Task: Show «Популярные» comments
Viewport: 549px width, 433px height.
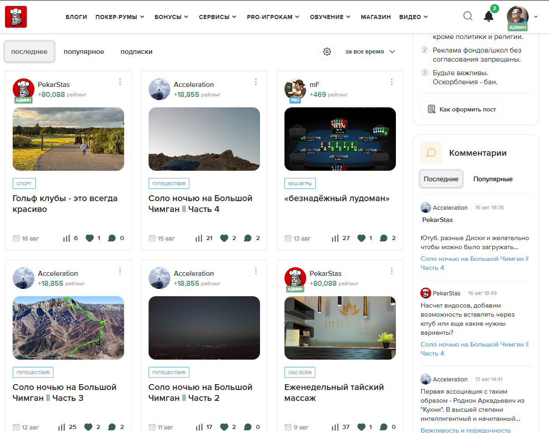Action: point(493,179)
